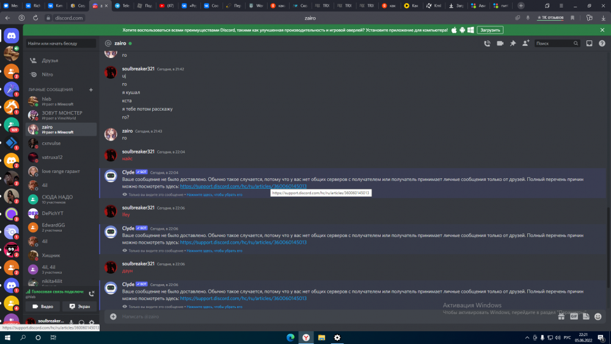Image resolution: width=611 pixels, height=344 pixels.
Task: Open direct message with love range гарант
Action: tap(61, 172)
